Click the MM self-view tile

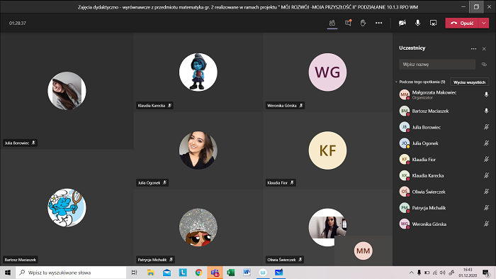(363, 251)
